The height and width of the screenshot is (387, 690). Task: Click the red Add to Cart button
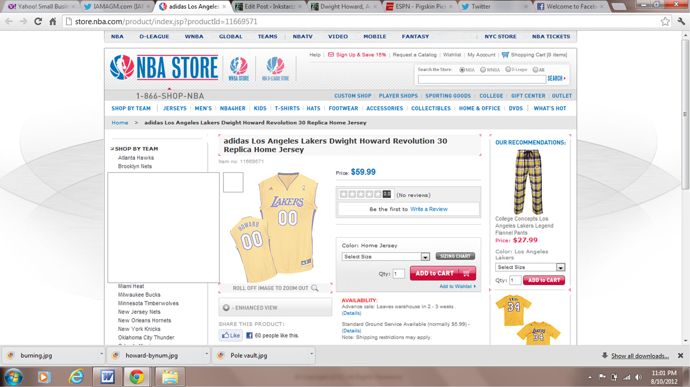(x=442, y=273)
